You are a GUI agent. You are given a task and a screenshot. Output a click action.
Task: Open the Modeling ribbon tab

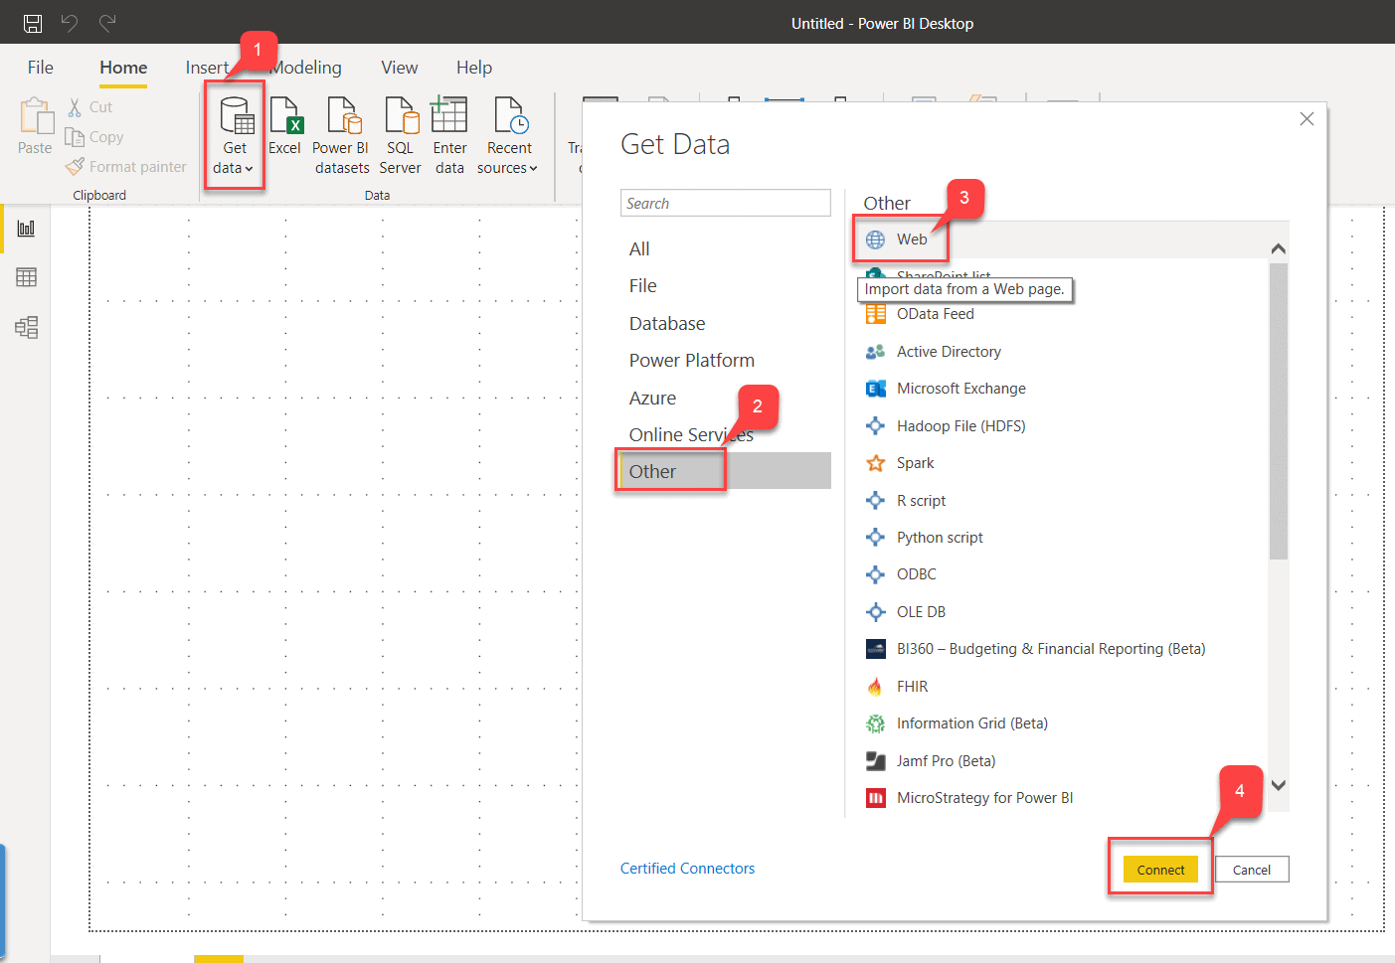coord(306,68)
